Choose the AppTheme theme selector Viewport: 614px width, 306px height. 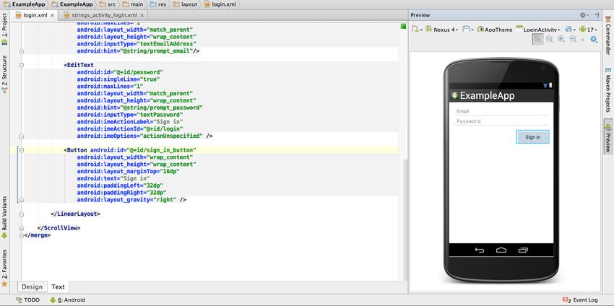pyautogui.click(x=495, y=30)
